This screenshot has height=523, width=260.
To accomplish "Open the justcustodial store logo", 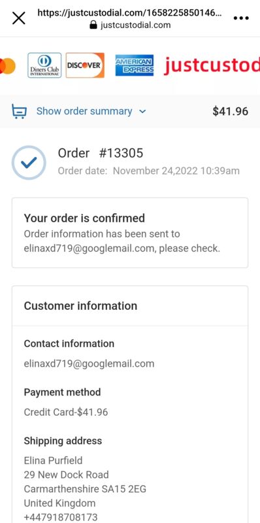I will coord(212,65).
